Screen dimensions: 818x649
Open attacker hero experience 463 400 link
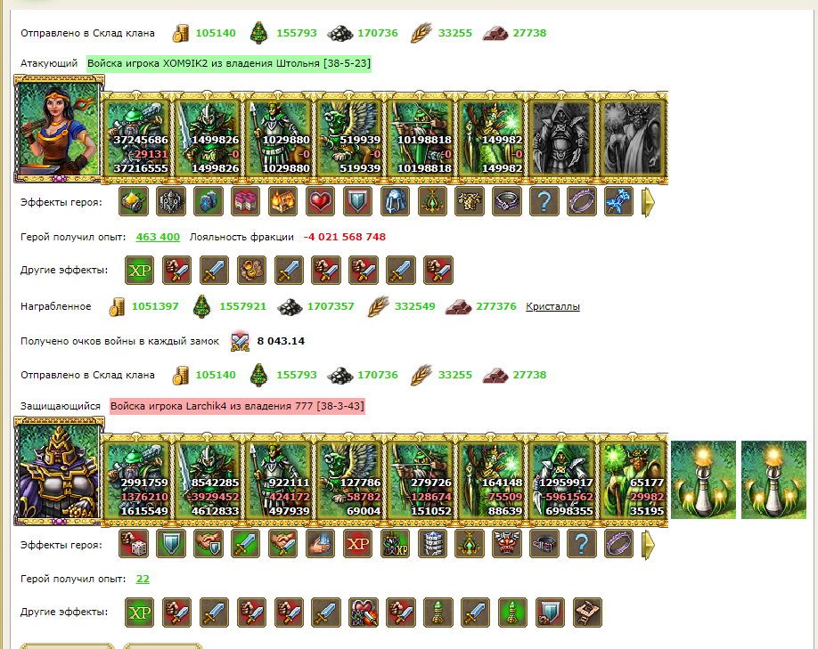click(x=158, y=237)
